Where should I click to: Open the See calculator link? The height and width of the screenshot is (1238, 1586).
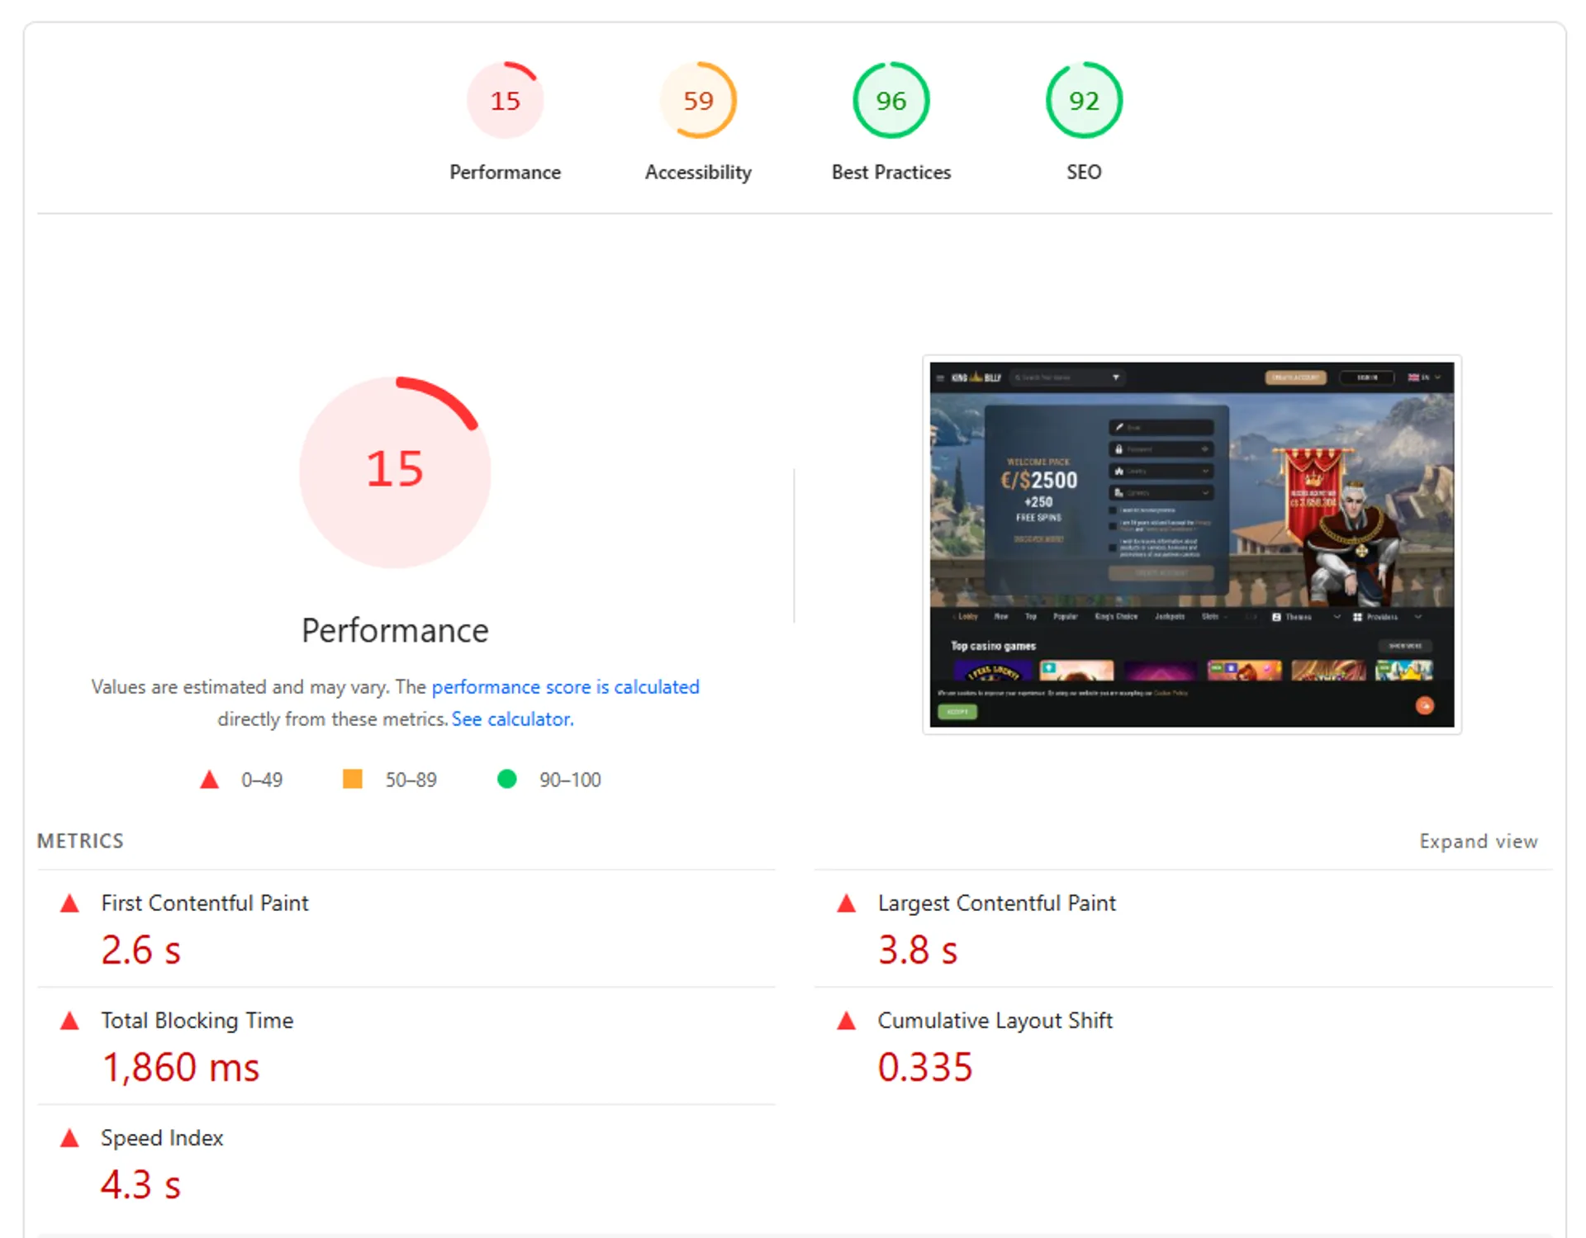coord(512,719)
